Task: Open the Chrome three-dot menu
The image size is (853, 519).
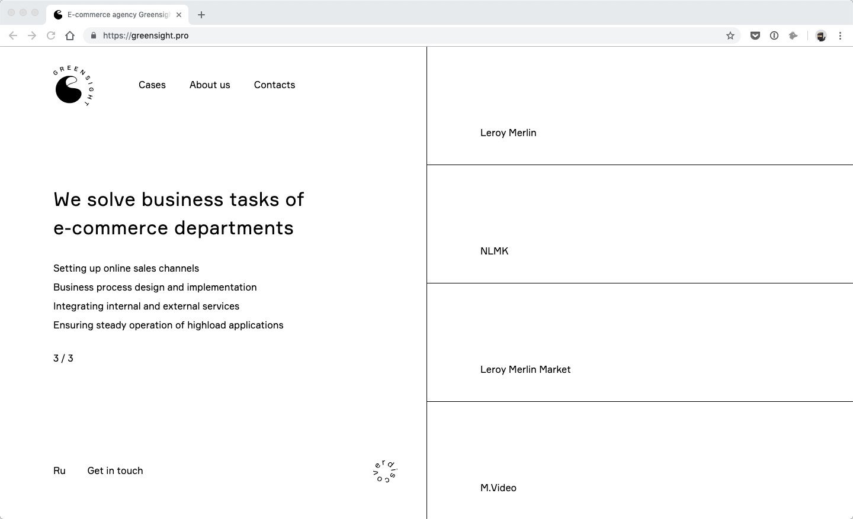Action: click(x=840, y=36)
